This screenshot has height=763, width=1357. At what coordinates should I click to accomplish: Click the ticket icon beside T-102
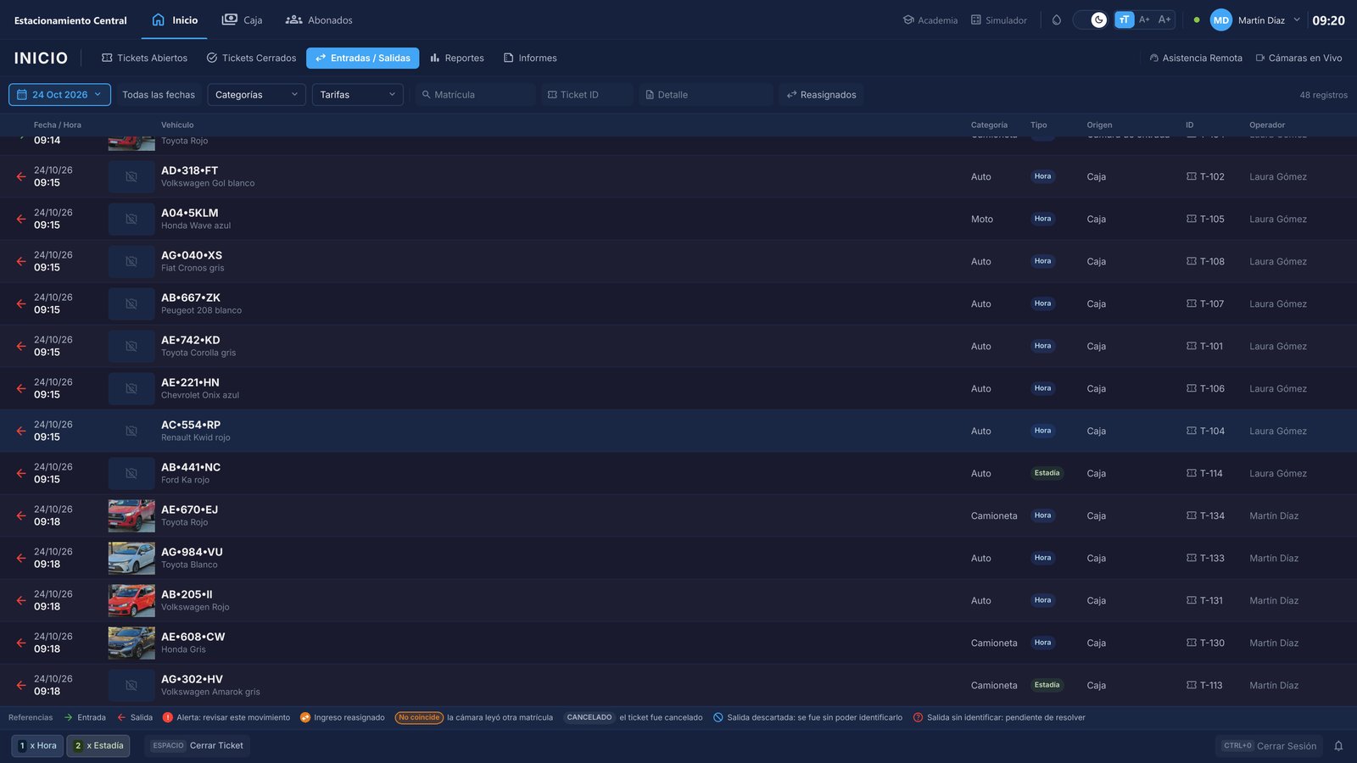[x=1191, y=176]
